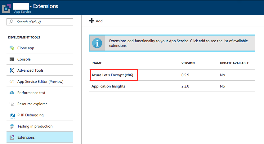Click the No value in Application Insights row
Image resolution: width=264 pixels, height=144 pixels.
pyautogui.click(x=222, y=86)
